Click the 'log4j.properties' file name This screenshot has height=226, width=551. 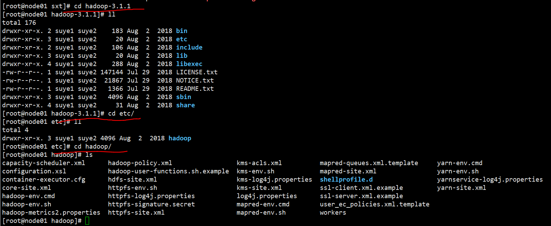coord(267,196)
